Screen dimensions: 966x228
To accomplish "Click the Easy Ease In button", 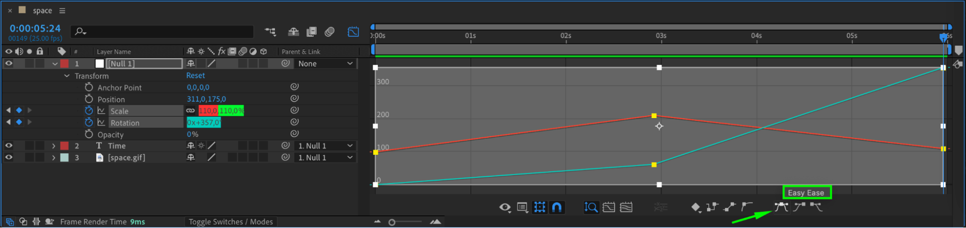I will click(x=799, y=207).
